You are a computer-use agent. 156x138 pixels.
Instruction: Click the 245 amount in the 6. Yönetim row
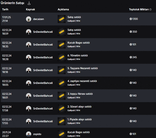134,57
